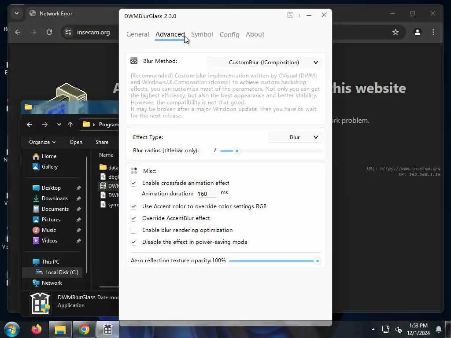Viewport: 451px width, 338px height.
Task: Open the About tab
Action: coord(255,34)
